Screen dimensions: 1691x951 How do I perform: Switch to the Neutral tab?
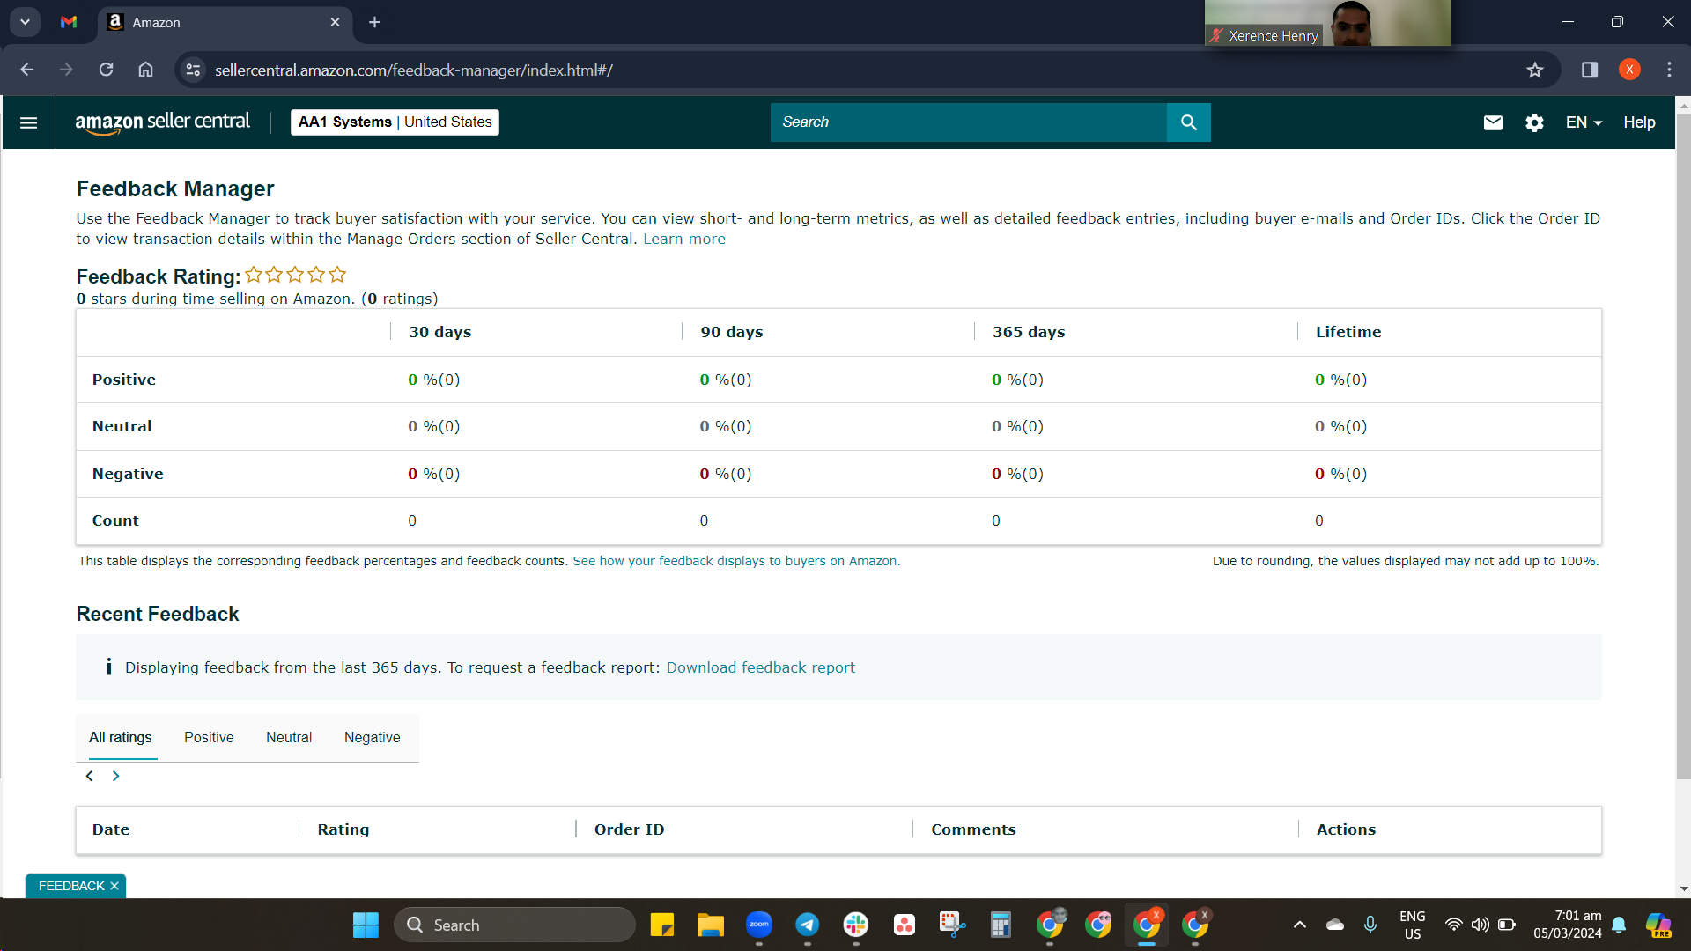tap(289, 738)
